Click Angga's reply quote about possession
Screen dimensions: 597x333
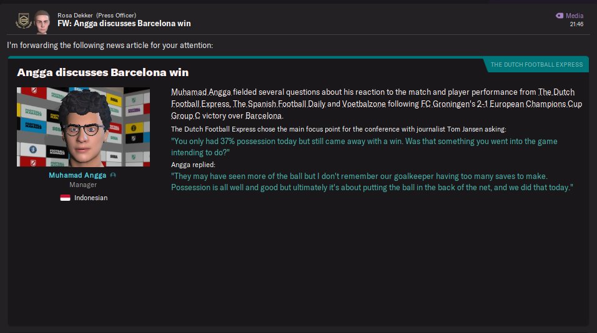click(372, 181)
